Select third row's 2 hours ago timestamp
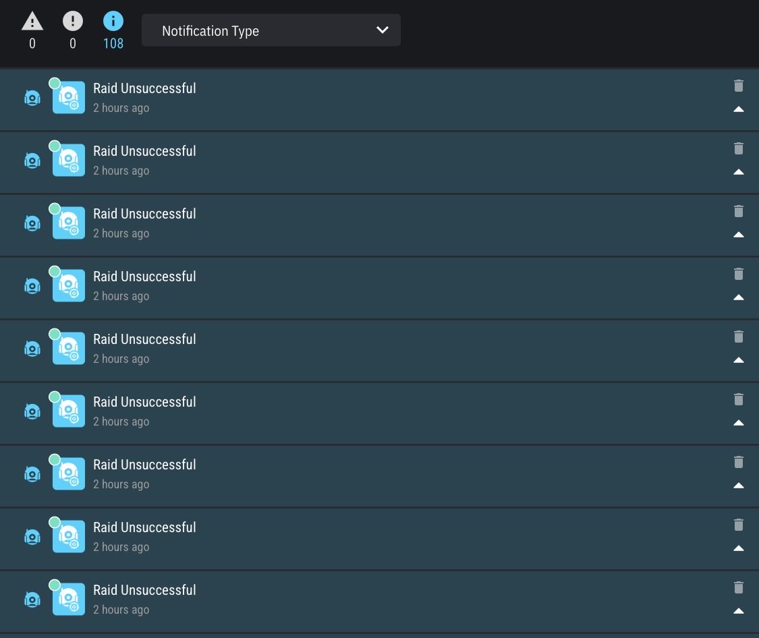Screen dimensions: 759x638 121,233
